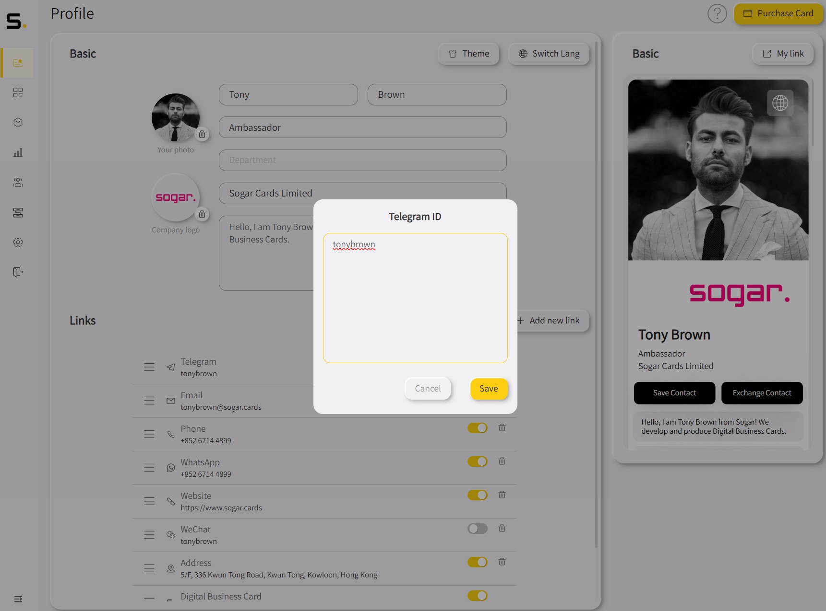Click the globe icon on card preview
826x611 pixels.
(780, 103)
